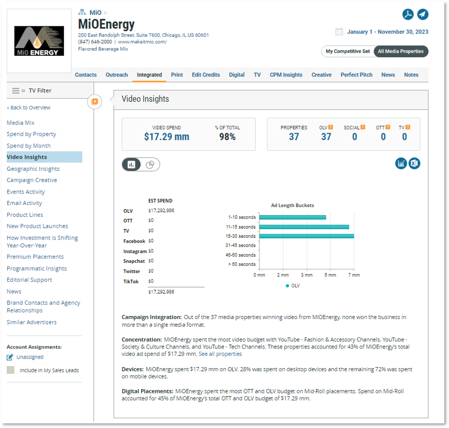Click the MiO hierarchy org icon
This screenshot has width=449, height=428.
82,12
